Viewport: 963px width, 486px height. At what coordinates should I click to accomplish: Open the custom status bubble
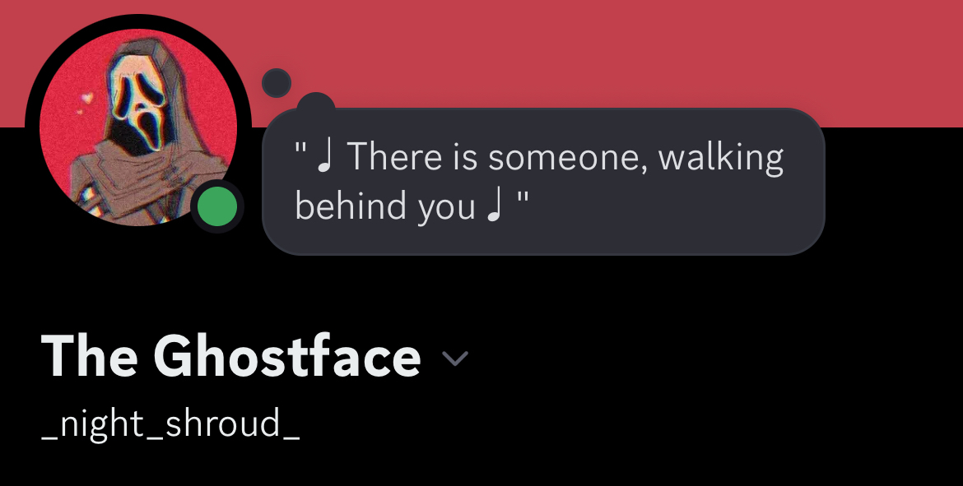(543, 181)
